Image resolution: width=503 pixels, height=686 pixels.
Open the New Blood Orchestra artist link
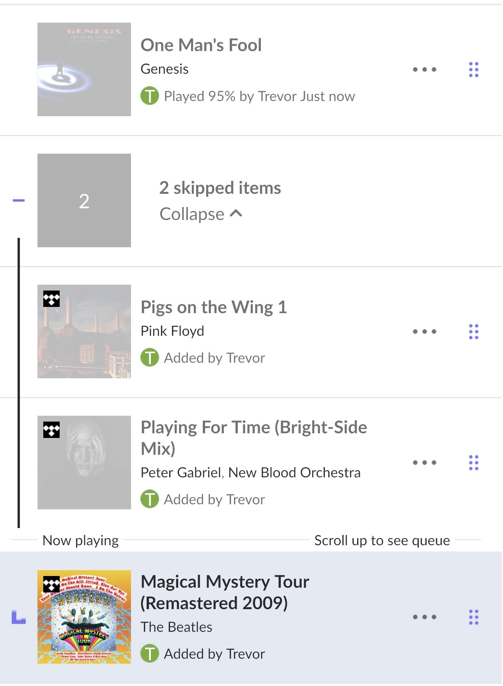click(294, 473)
